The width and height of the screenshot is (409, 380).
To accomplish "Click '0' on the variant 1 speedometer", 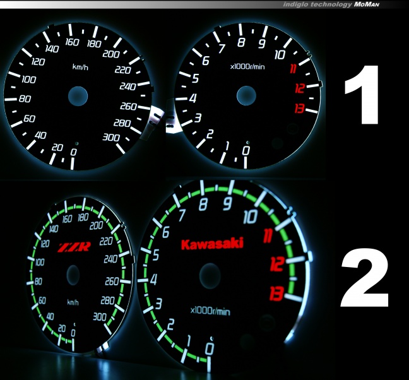I will (x=74, y=152).
